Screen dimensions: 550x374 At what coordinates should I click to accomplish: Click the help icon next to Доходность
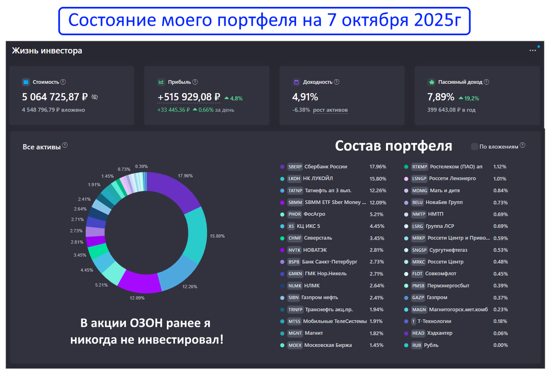pos(337,82)
